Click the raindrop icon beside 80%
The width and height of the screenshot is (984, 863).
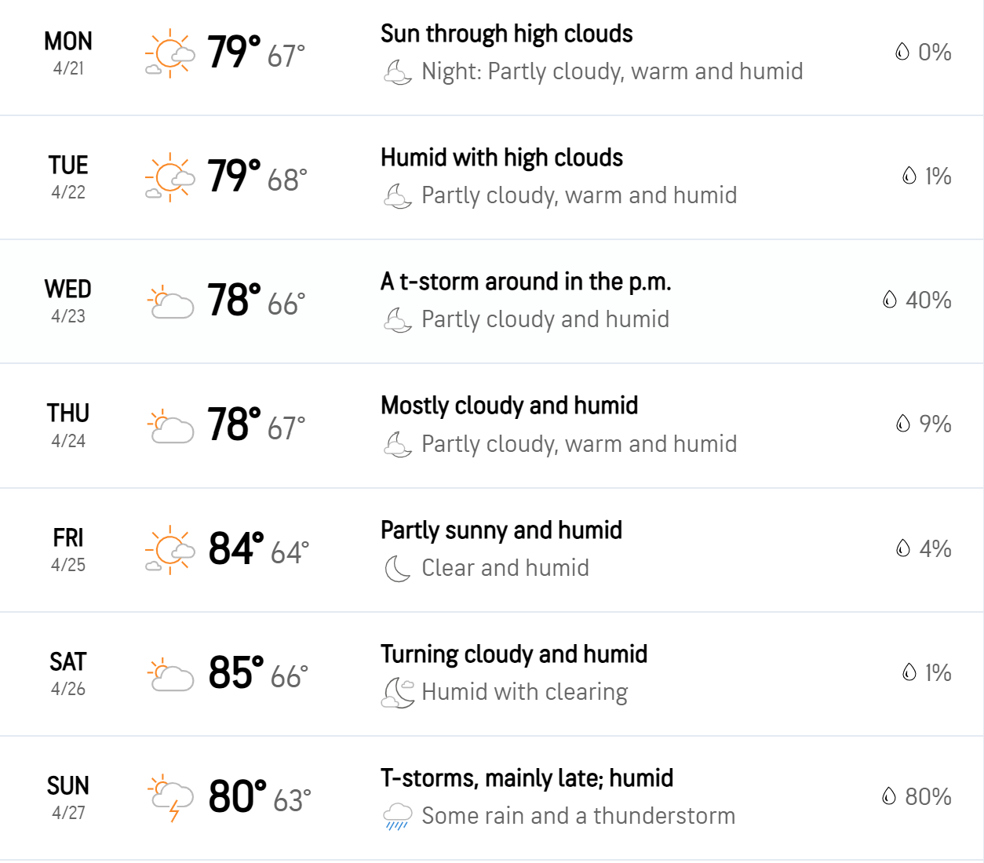pos(889,796)
